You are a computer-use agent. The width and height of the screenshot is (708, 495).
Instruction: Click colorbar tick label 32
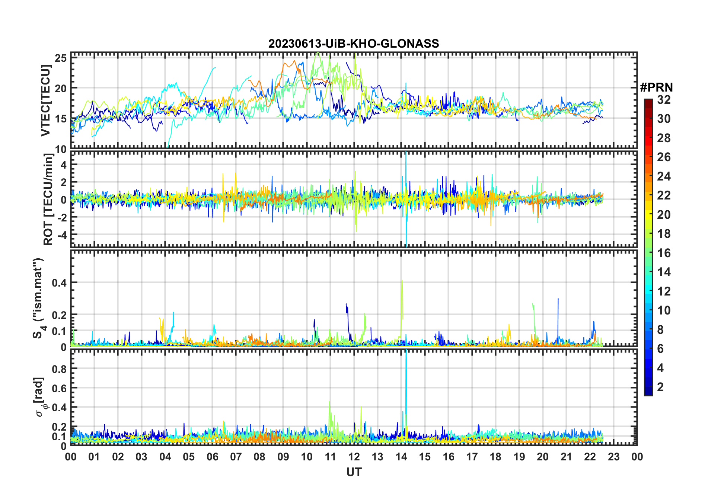point(664,99)
